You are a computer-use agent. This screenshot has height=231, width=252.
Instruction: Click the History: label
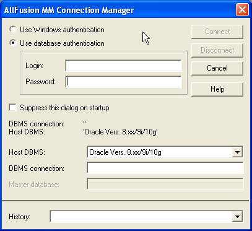[20, 217]
